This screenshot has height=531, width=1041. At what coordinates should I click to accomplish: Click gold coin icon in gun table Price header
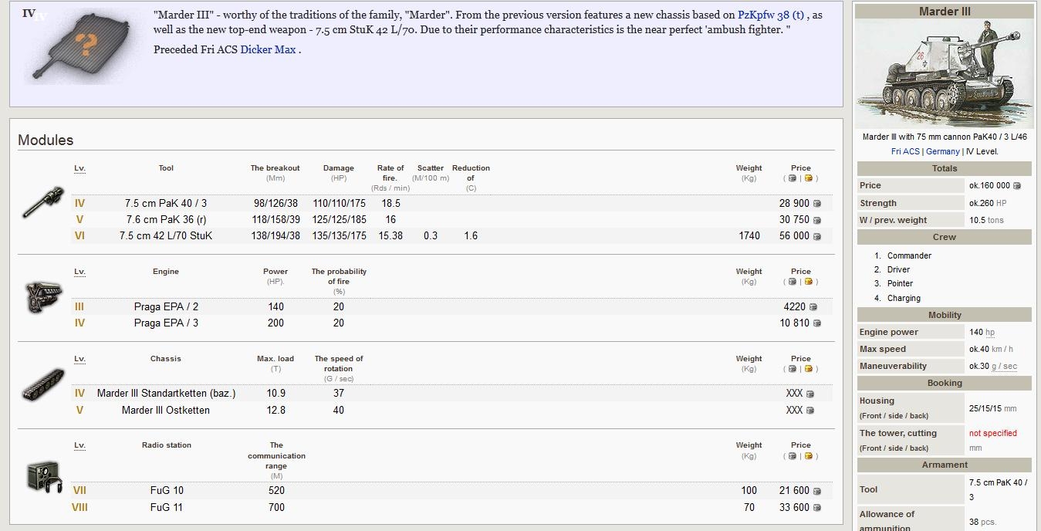(809, 178)
